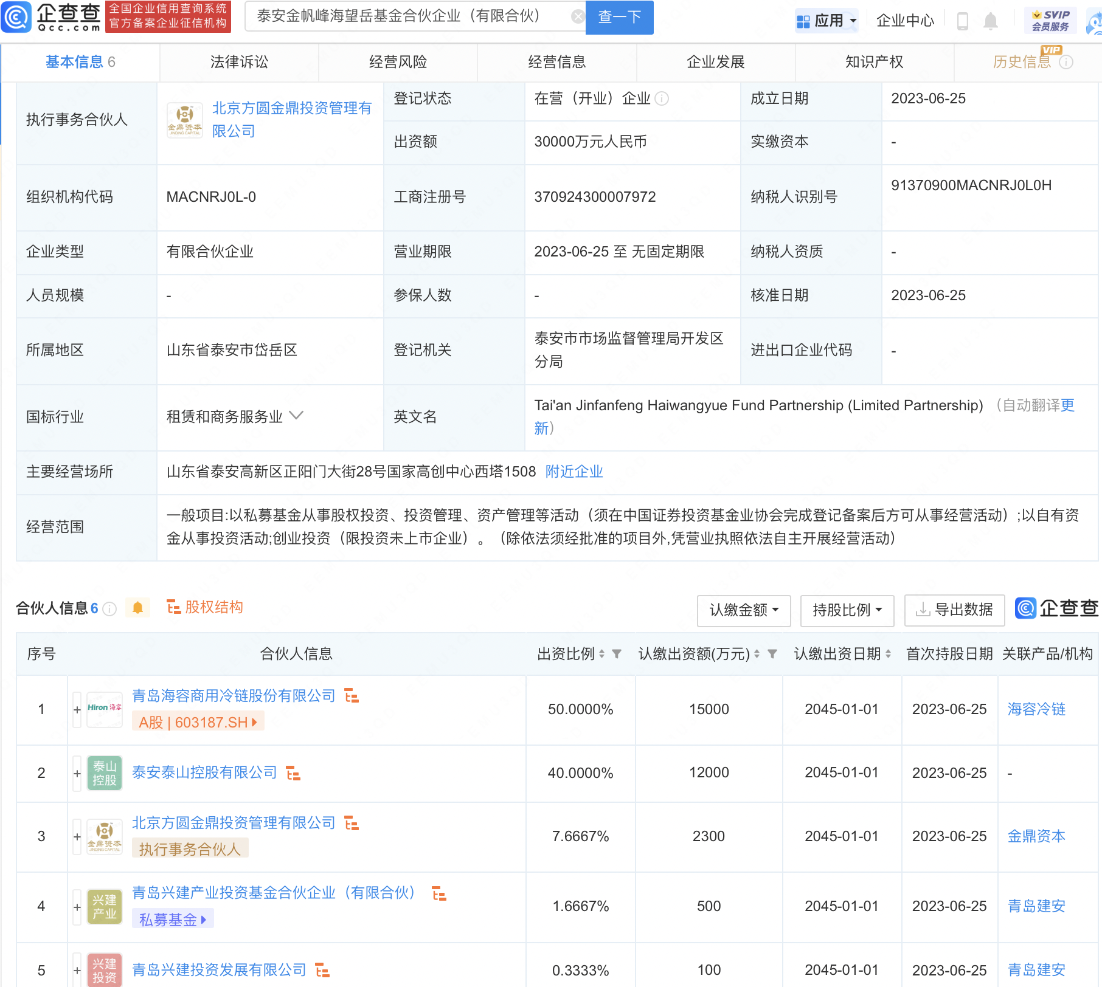The height and width of the screenshot is (987, 1102).
Task: Click equity structure icon beside 北京方圆金鼎 row
Action: pos(352,823)
